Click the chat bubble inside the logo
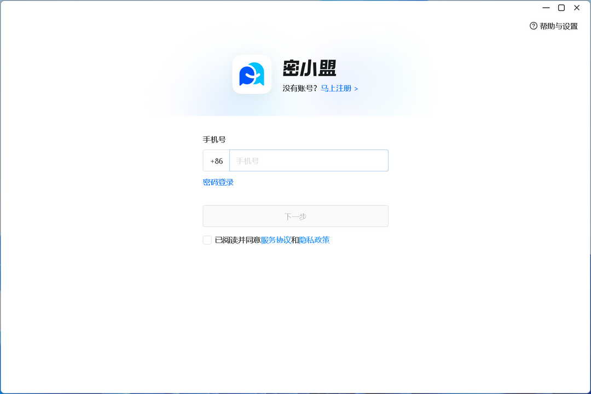 click(x=252, y=74)
